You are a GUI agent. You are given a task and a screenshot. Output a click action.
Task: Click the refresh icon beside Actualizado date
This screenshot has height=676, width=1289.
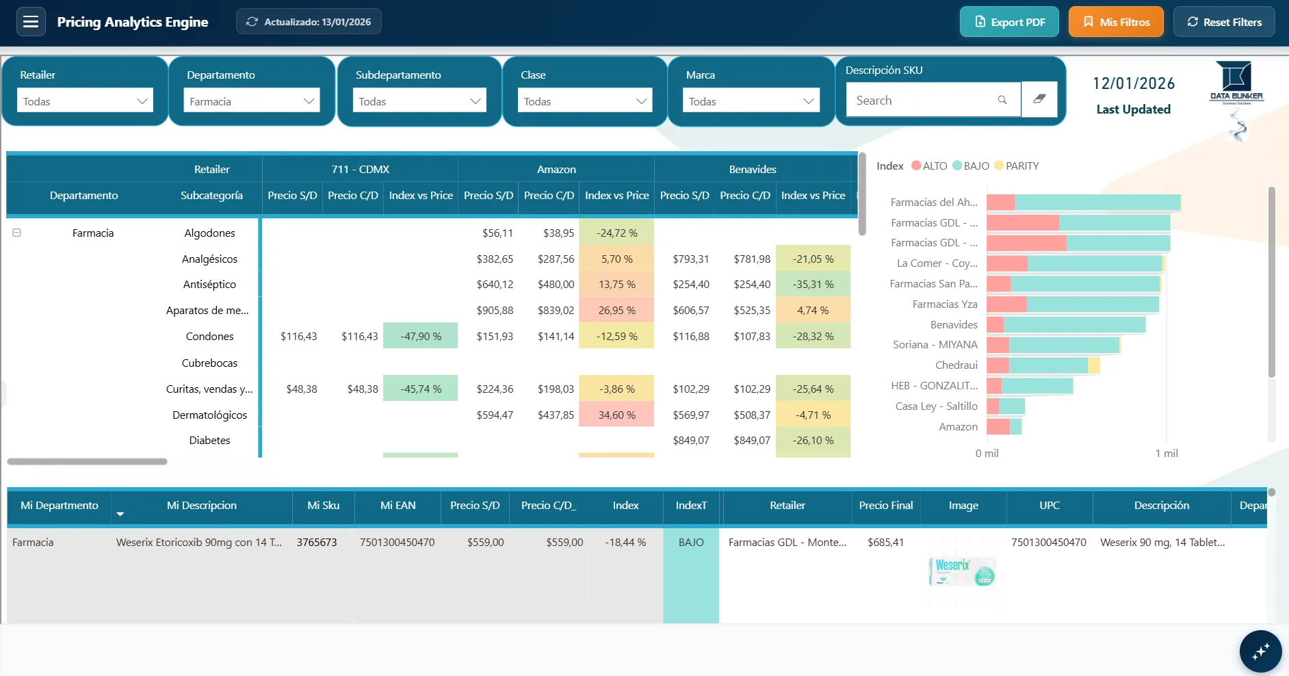click(252, 22)
